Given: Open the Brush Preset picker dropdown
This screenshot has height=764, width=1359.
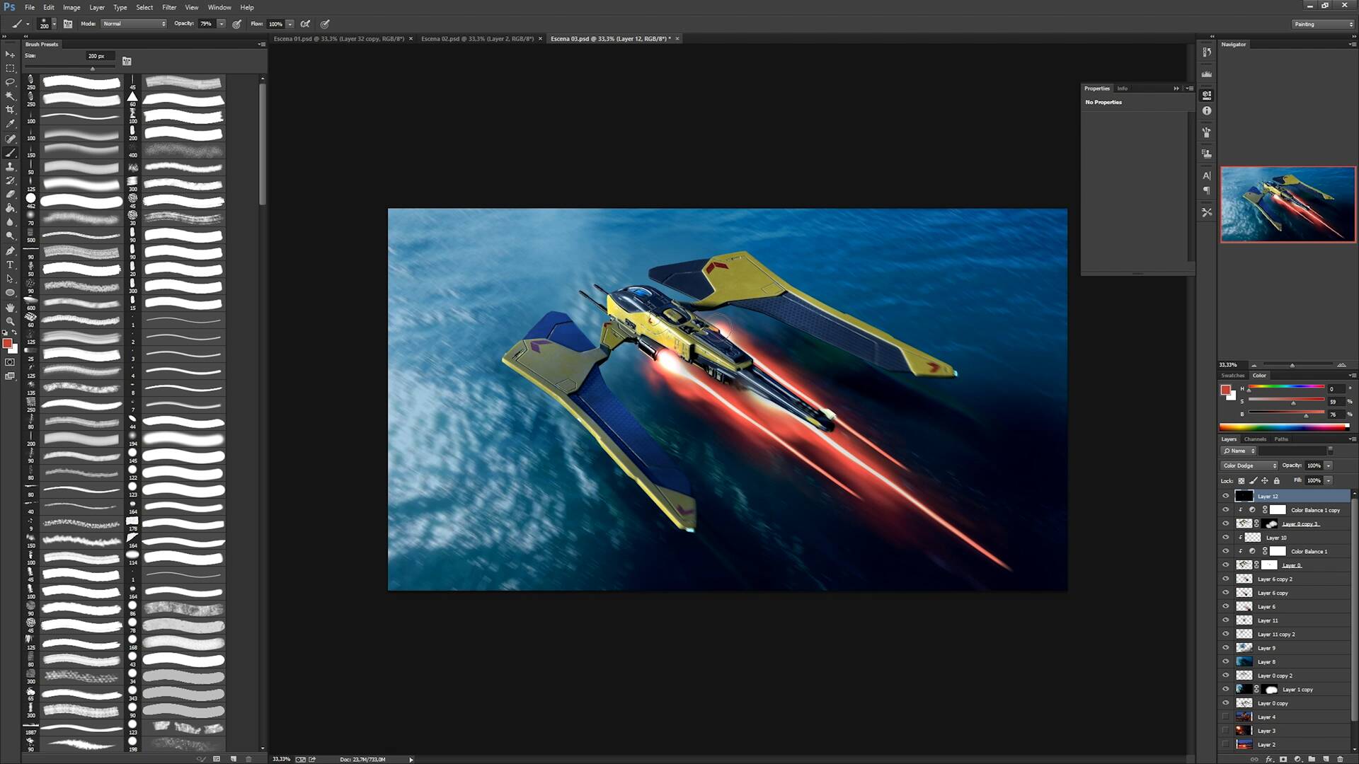Looking at the screenshot, I should click(54, 24).
